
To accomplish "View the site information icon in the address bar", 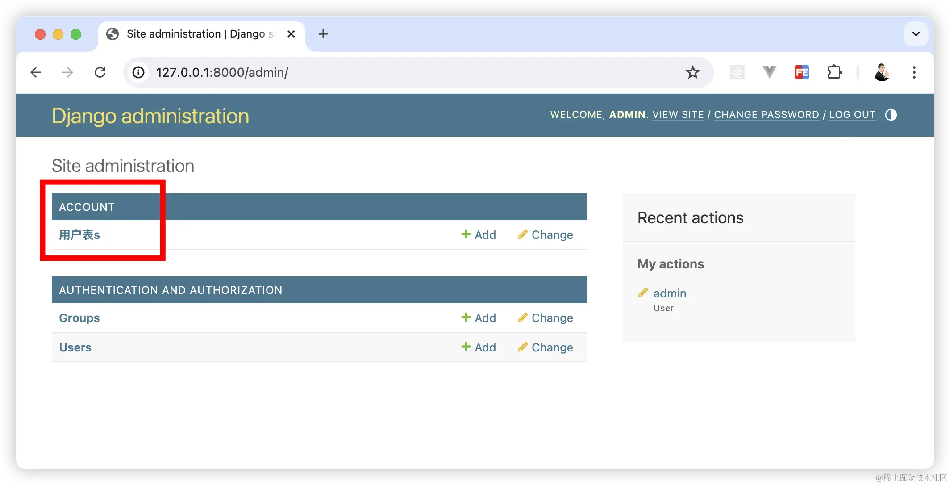I will point(138,72).
